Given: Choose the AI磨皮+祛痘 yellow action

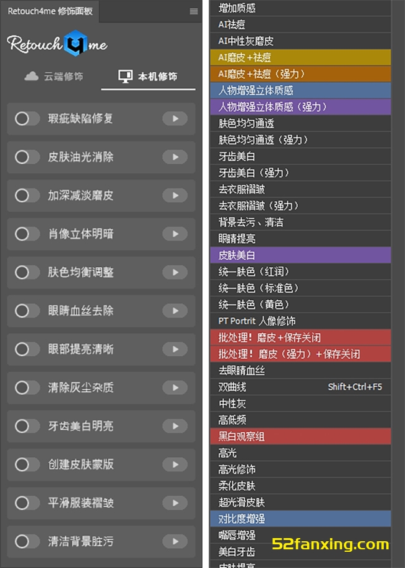Looking at the screenshot, I should point(300,57).
